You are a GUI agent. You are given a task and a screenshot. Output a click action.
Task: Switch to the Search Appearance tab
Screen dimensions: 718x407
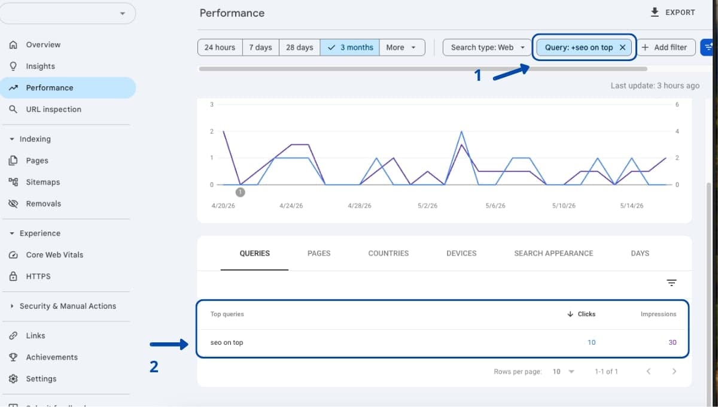553,253
